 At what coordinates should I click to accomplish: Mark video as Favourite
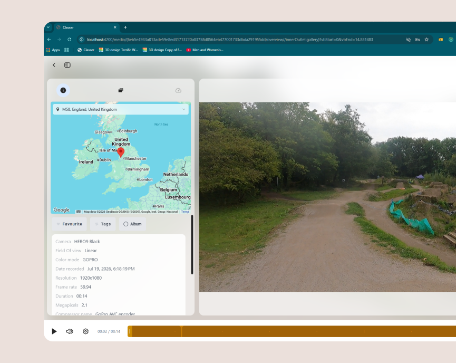(69, 224)
